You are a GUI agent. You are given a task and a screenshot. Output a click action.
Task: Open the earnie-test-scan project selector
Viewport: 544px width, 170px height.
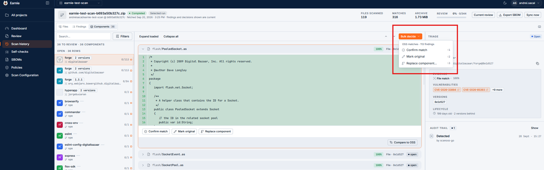tap(79, 3)
